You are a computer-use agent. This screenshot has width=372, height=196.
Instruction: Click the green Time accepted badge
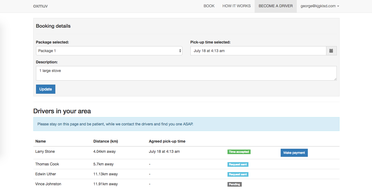(239, 152)
